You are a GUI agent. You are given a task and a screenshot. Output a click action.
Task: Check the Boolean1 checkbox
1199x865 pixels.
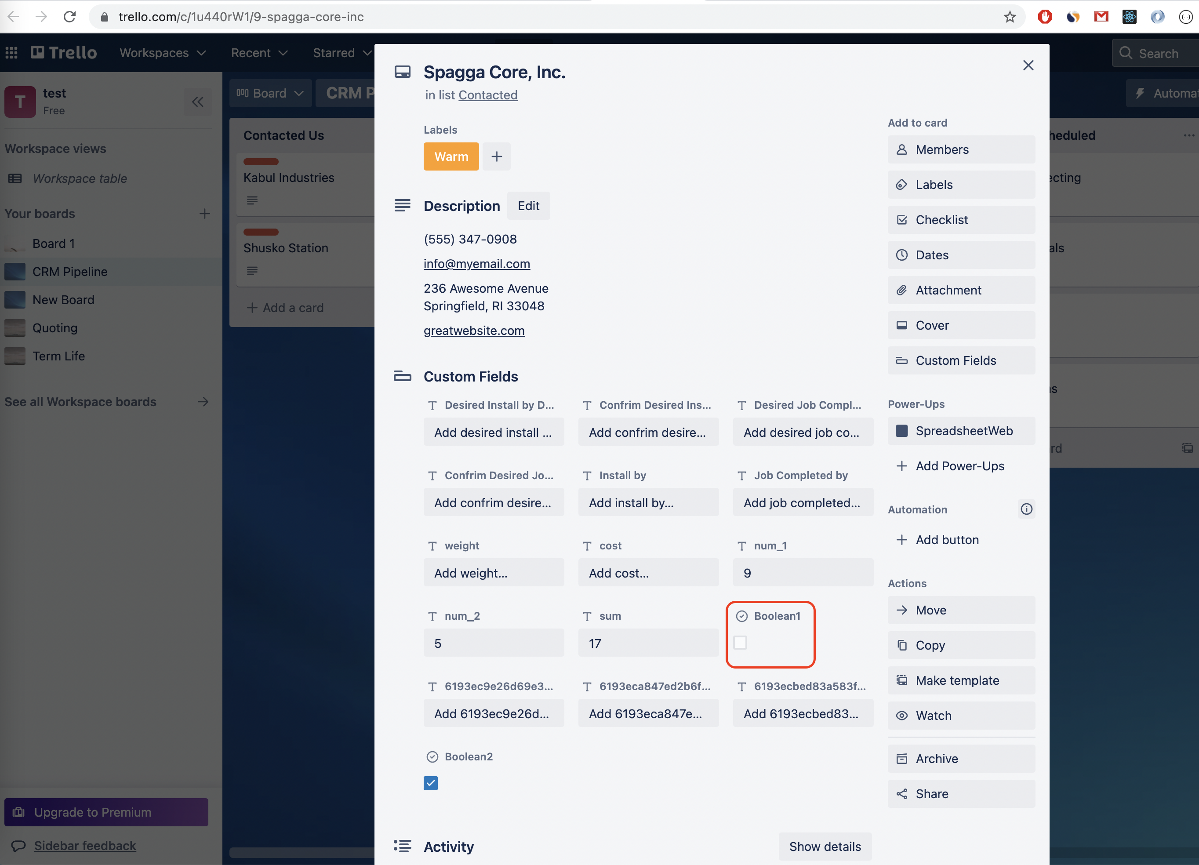[740, 643]
